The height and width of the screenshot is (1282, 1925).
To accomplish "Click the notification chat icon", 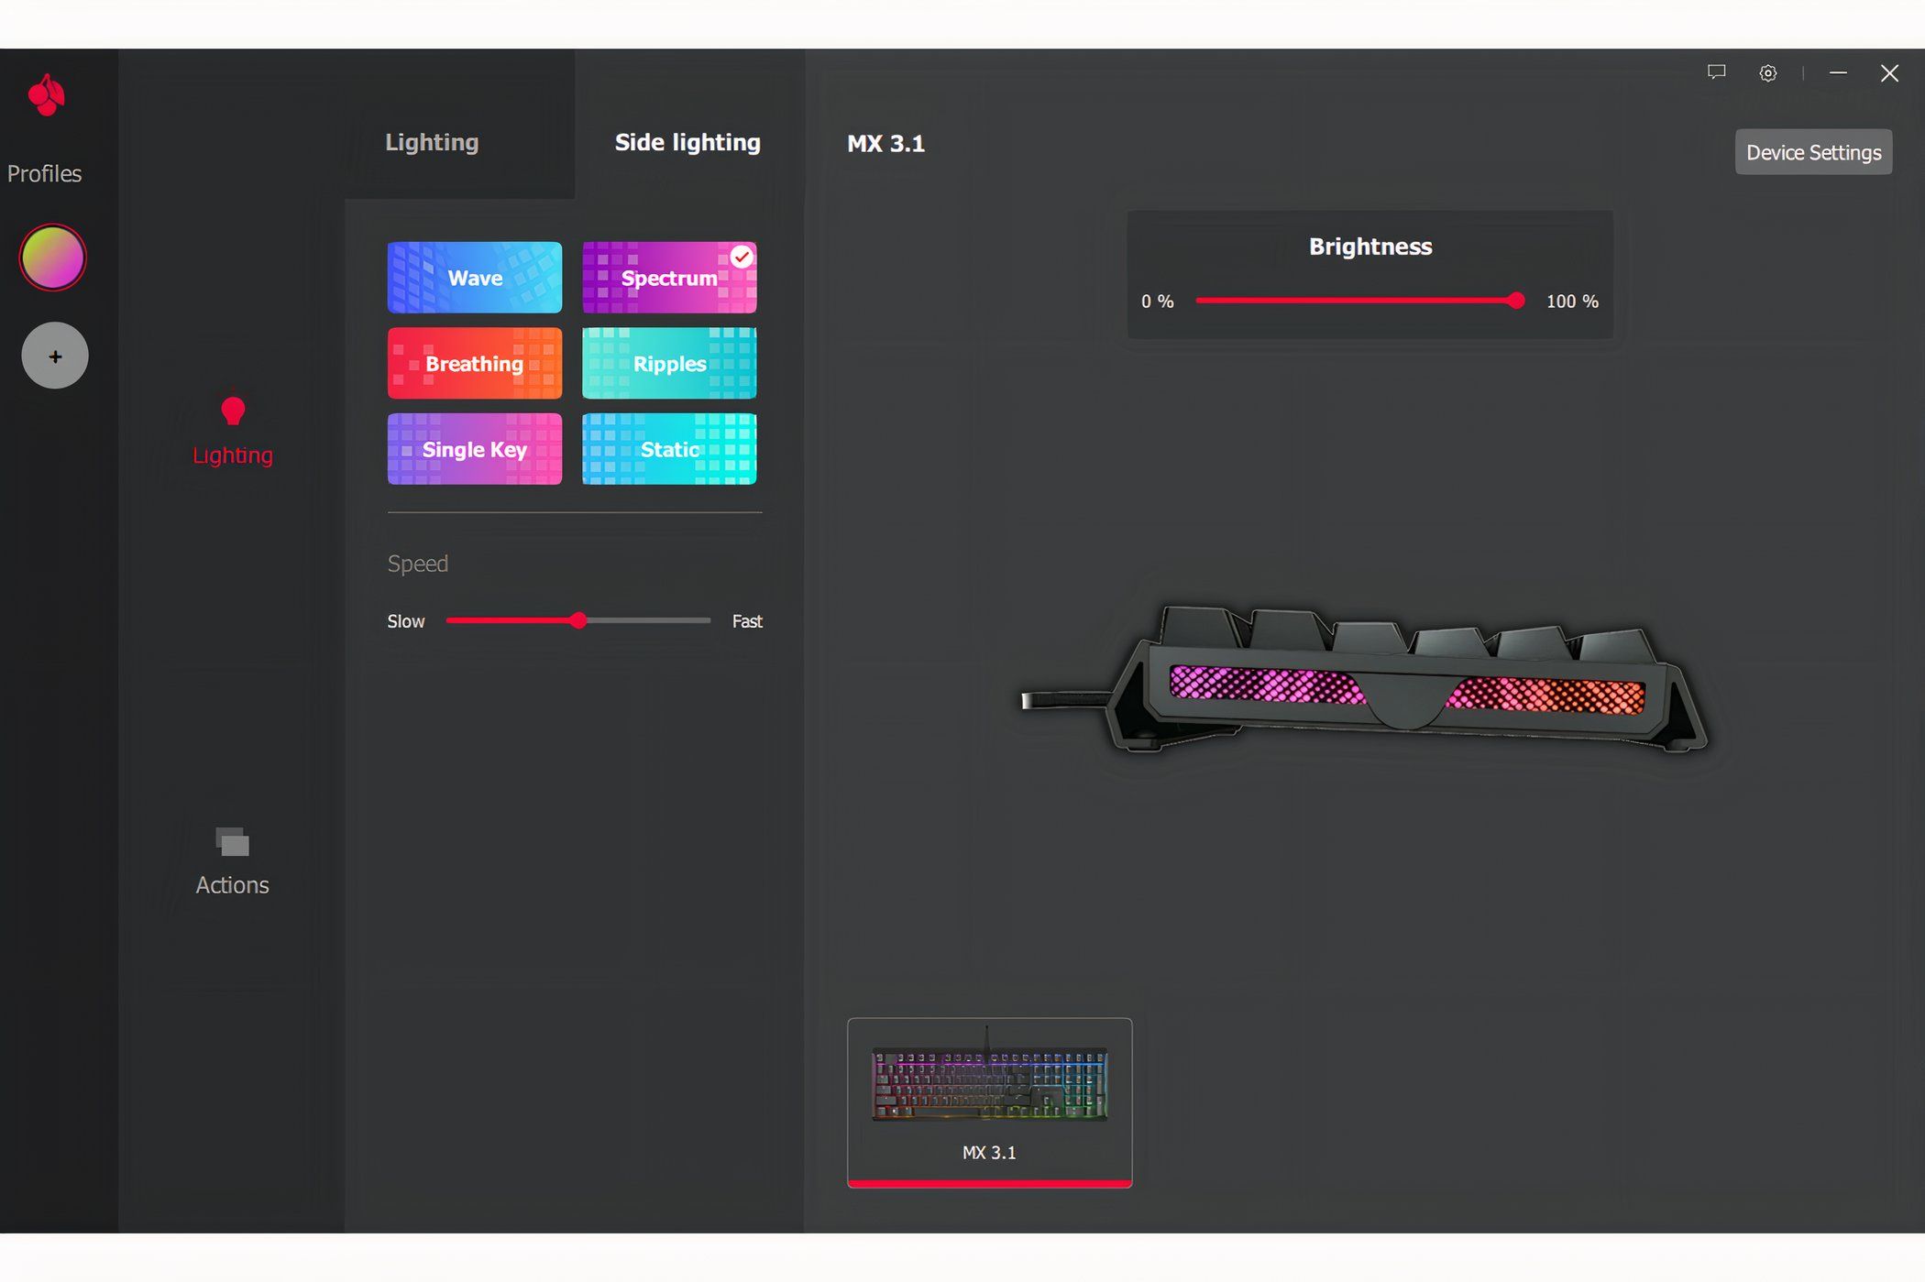I will pyautogui.click(x=1718, y=73).
